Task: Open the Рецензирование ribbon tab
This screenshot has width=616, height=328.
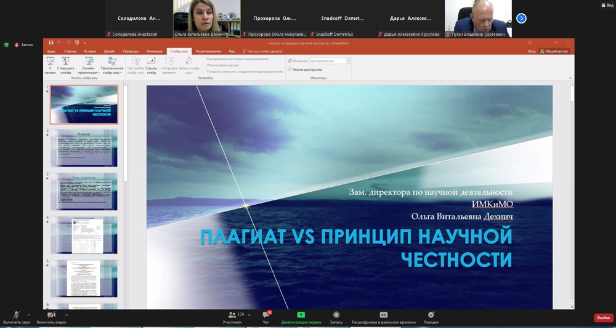Action: coord(208,51)
